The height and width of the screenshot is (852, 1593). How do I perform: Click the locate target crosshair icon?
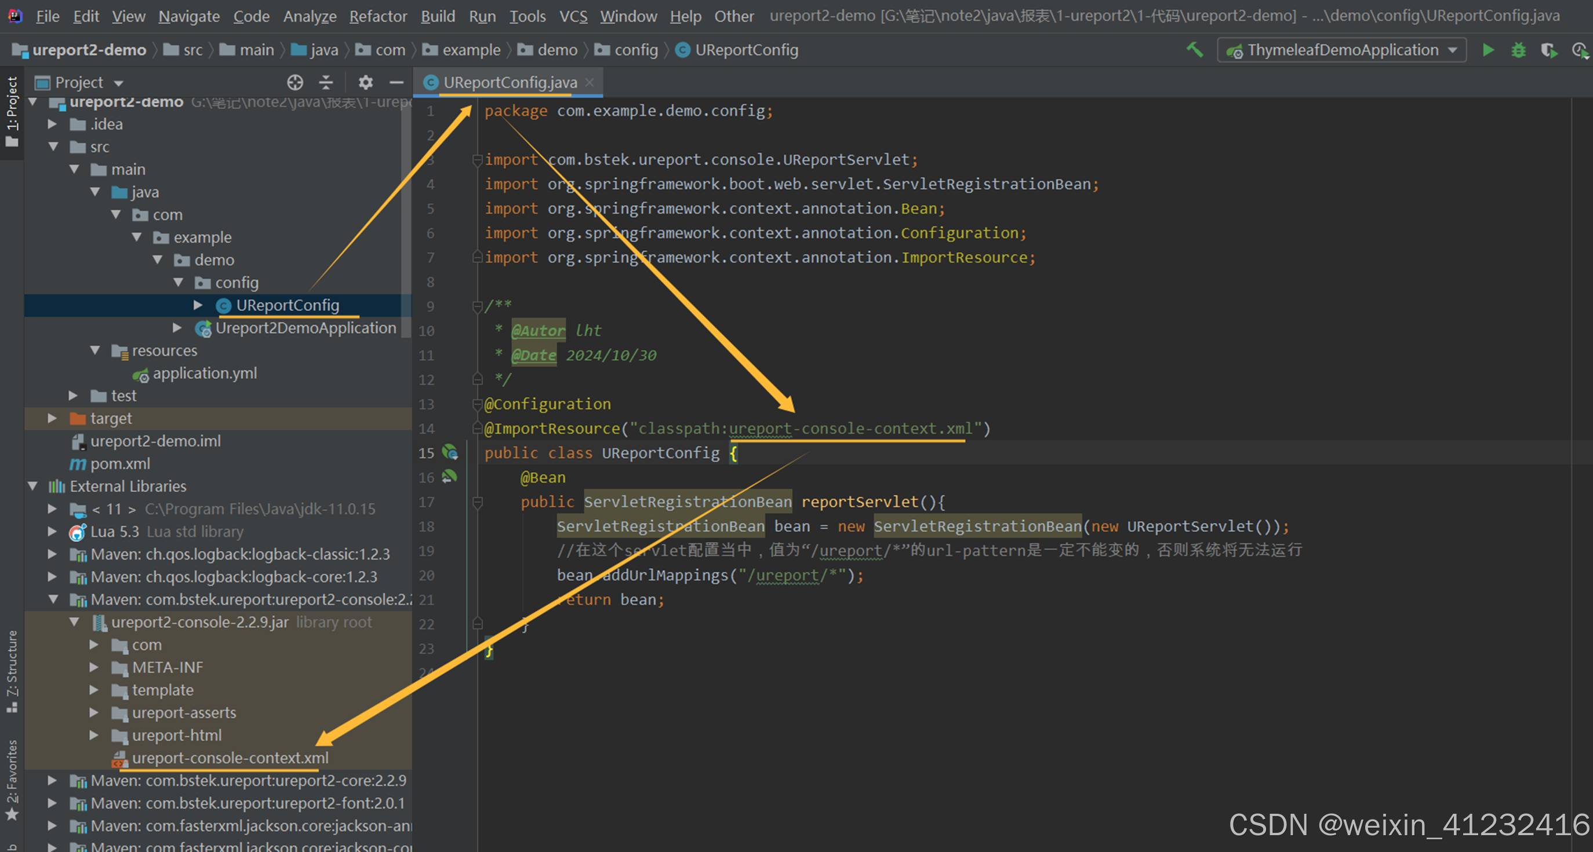coord(295,82)
